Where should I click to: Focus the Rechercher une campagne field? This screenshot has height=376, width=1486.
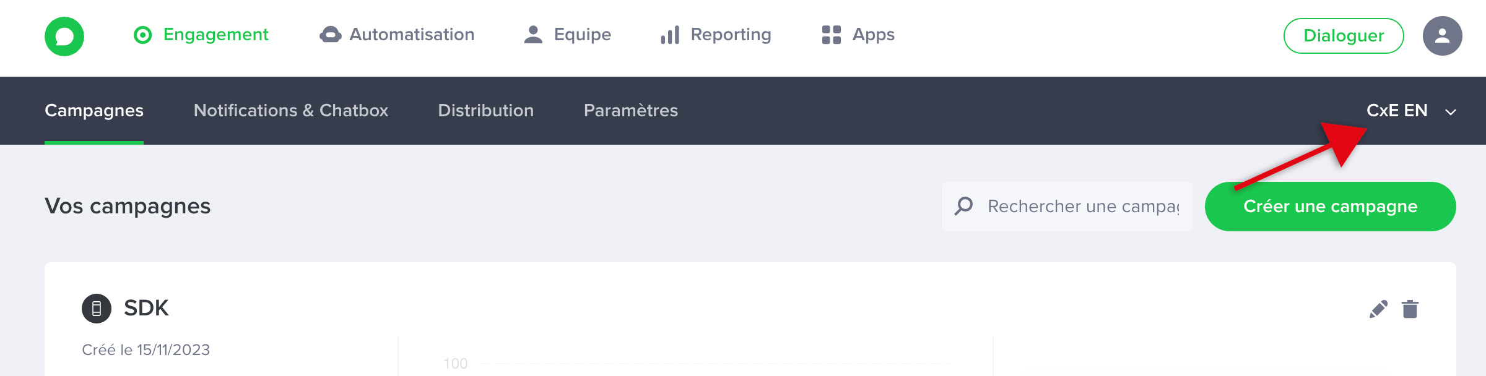click(1084, 207)
